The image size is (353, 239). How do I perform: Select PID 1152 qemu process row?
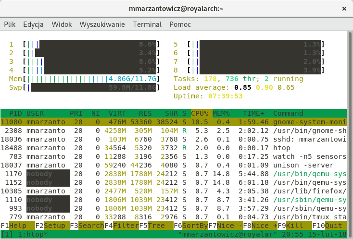[x=173, y=183]
